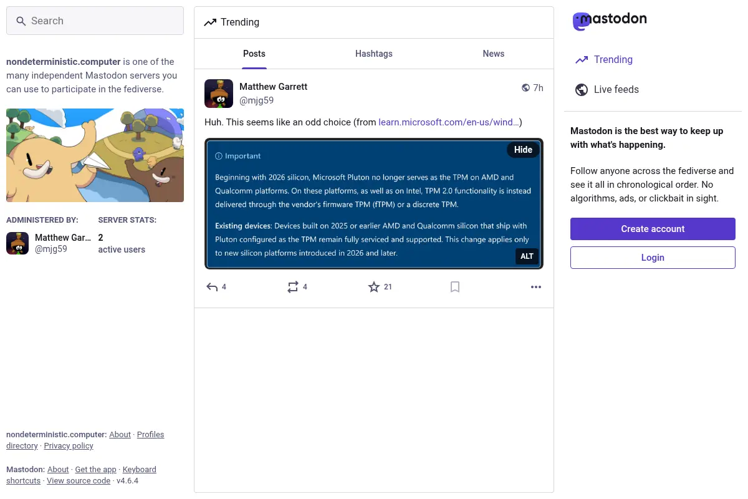This screenshot has width=748, height=499.
Task: Open Live feeds from the globe icon
Action: coord(582,90)
